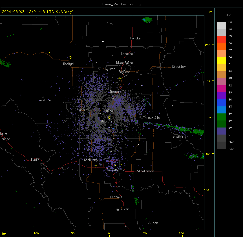Select the Banff label
The width and height of the screenshot is (243, 237).
click(x=35, y=160)
